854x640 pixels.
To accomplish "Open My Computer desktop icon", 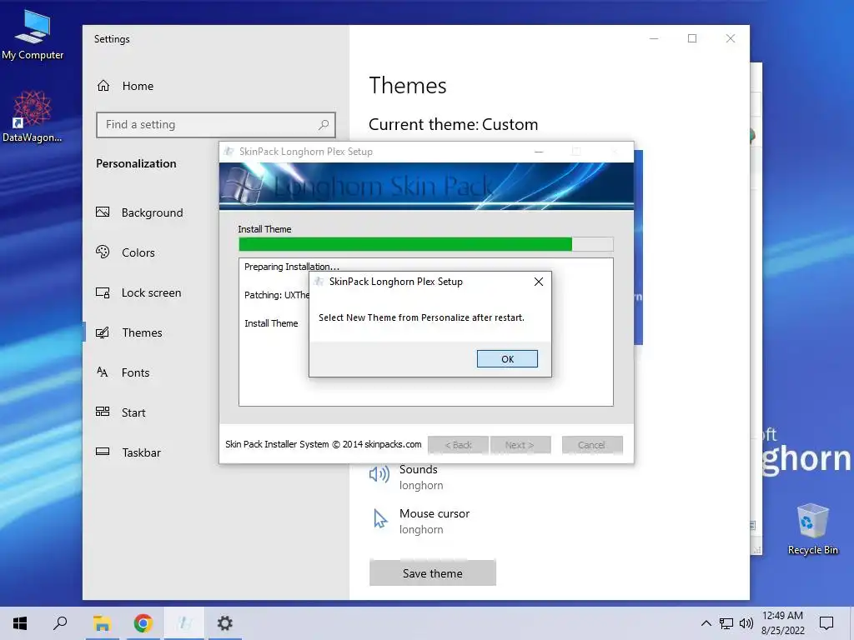I will click(33, 35).
